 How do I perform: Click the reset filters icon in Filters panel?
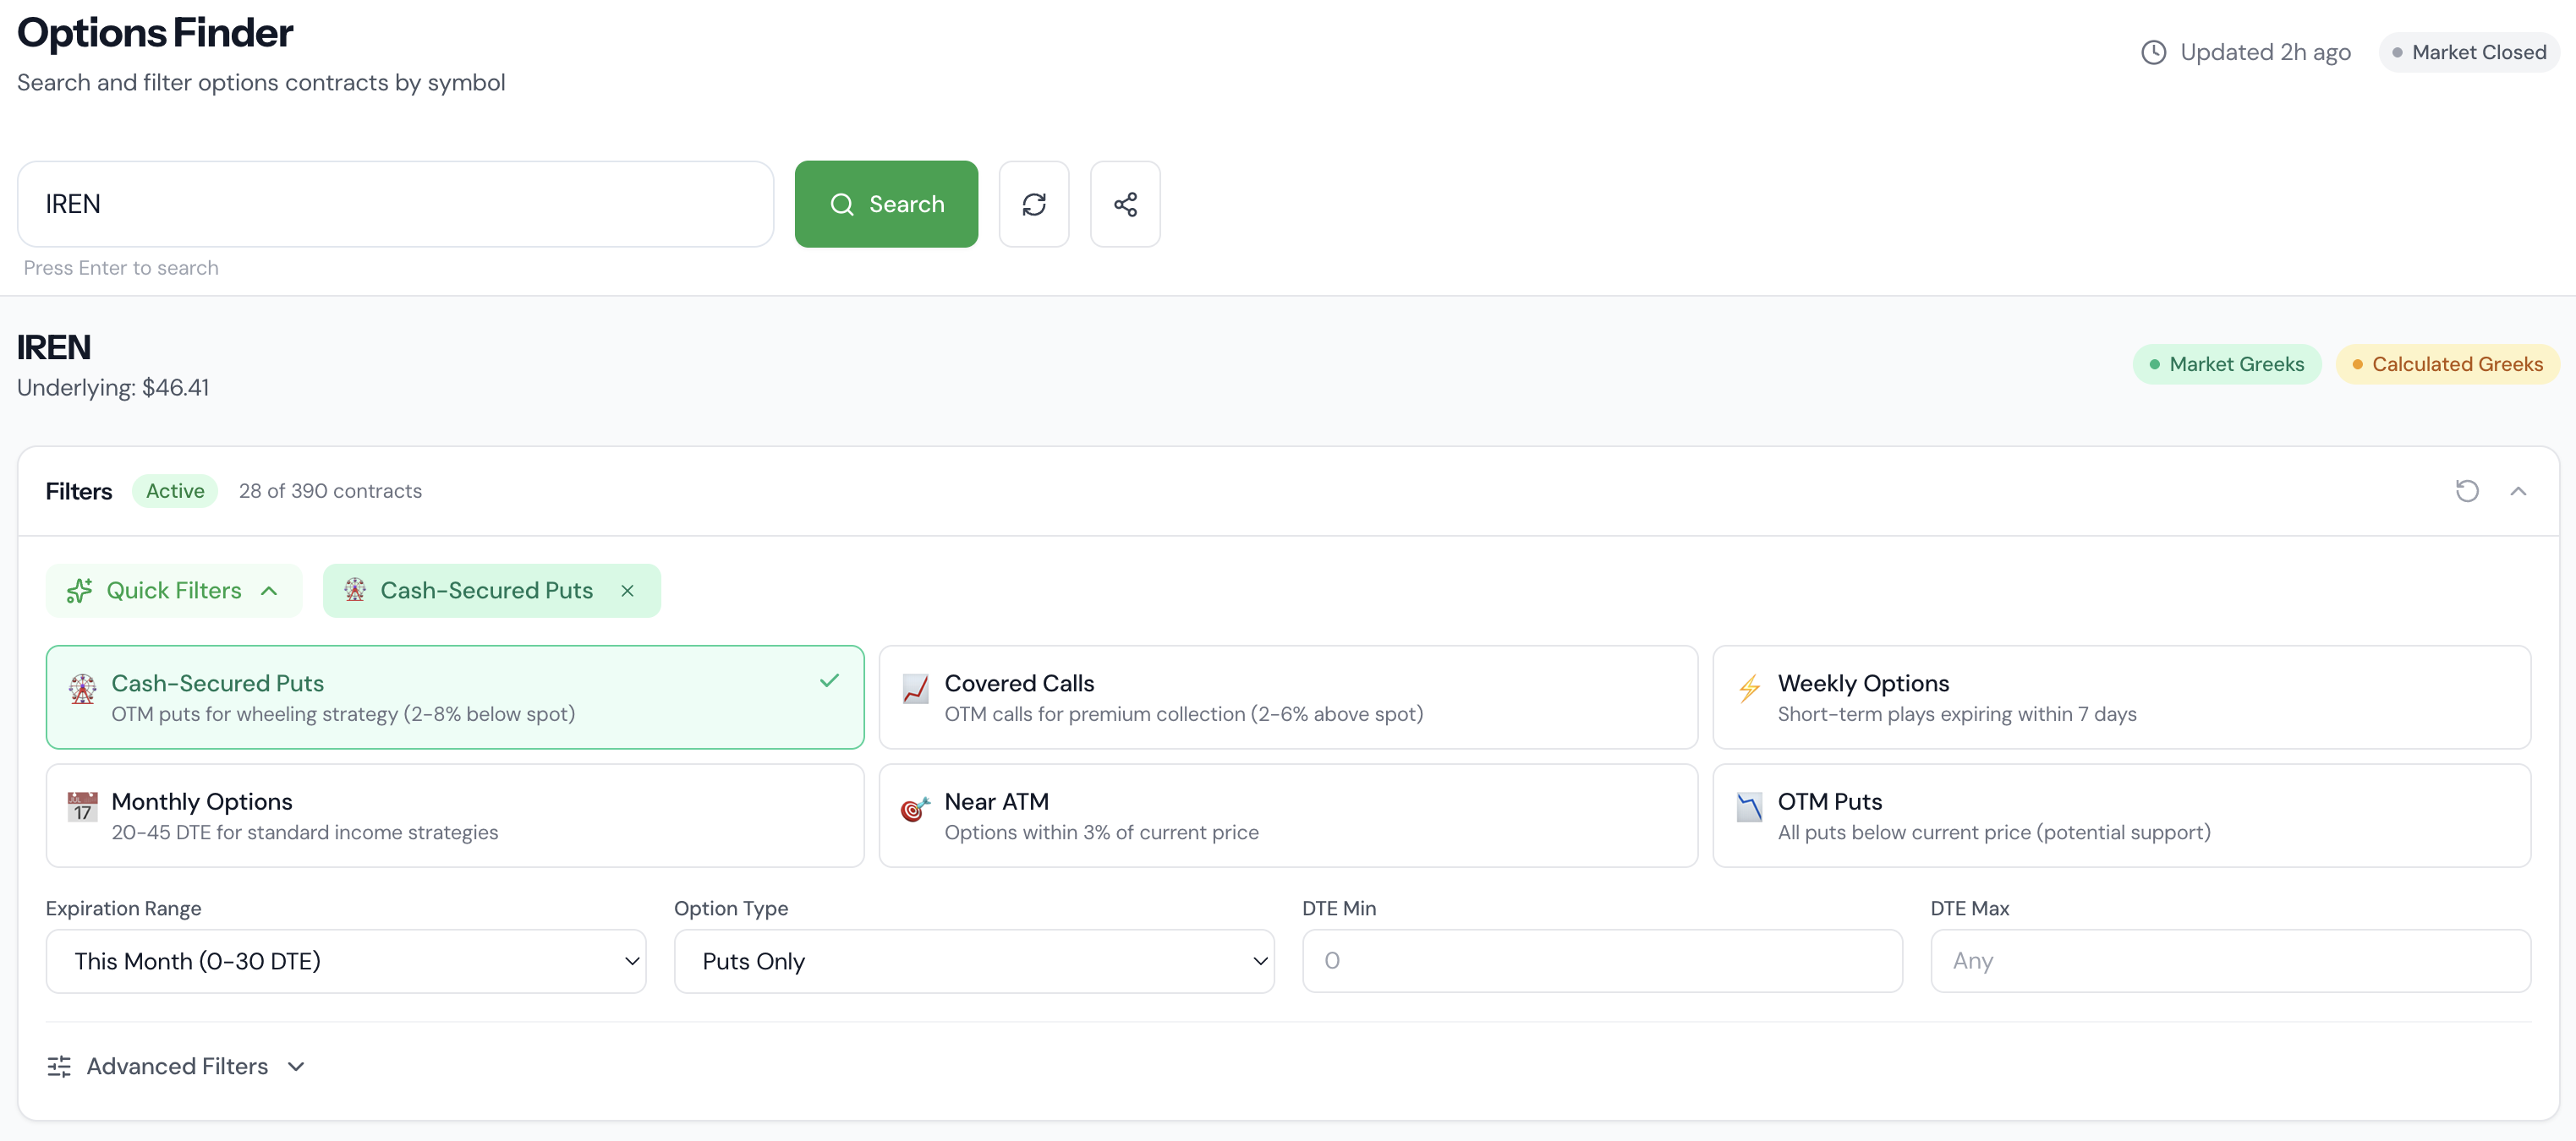coord(2466,490)
